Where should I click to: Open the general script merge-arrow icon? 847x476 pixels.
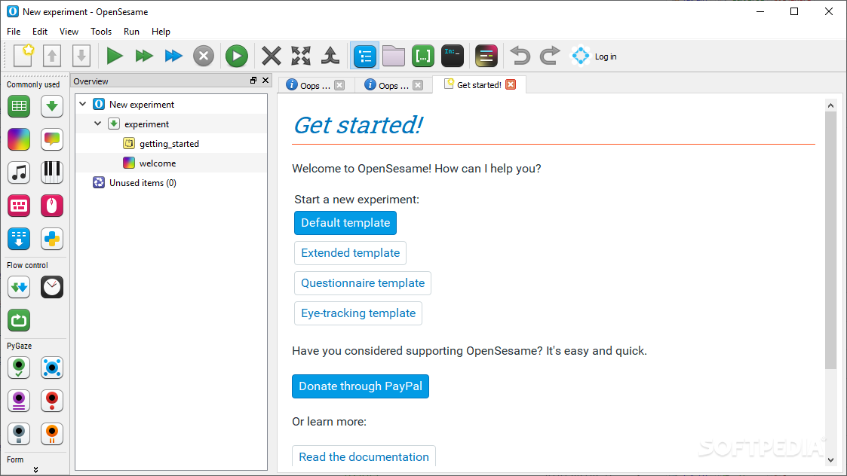(x=330, y=56)
